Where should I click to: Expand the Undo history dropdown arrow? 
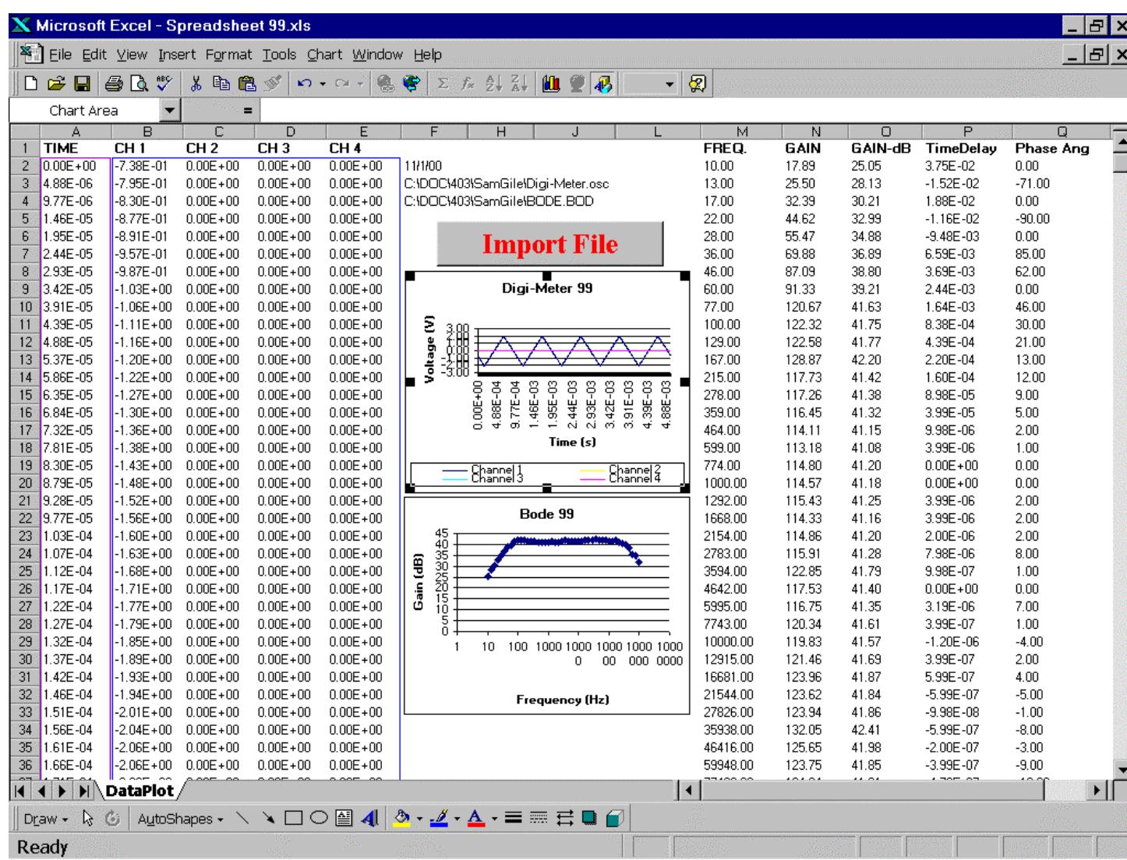pyautogui.click(x=321, y=82)
